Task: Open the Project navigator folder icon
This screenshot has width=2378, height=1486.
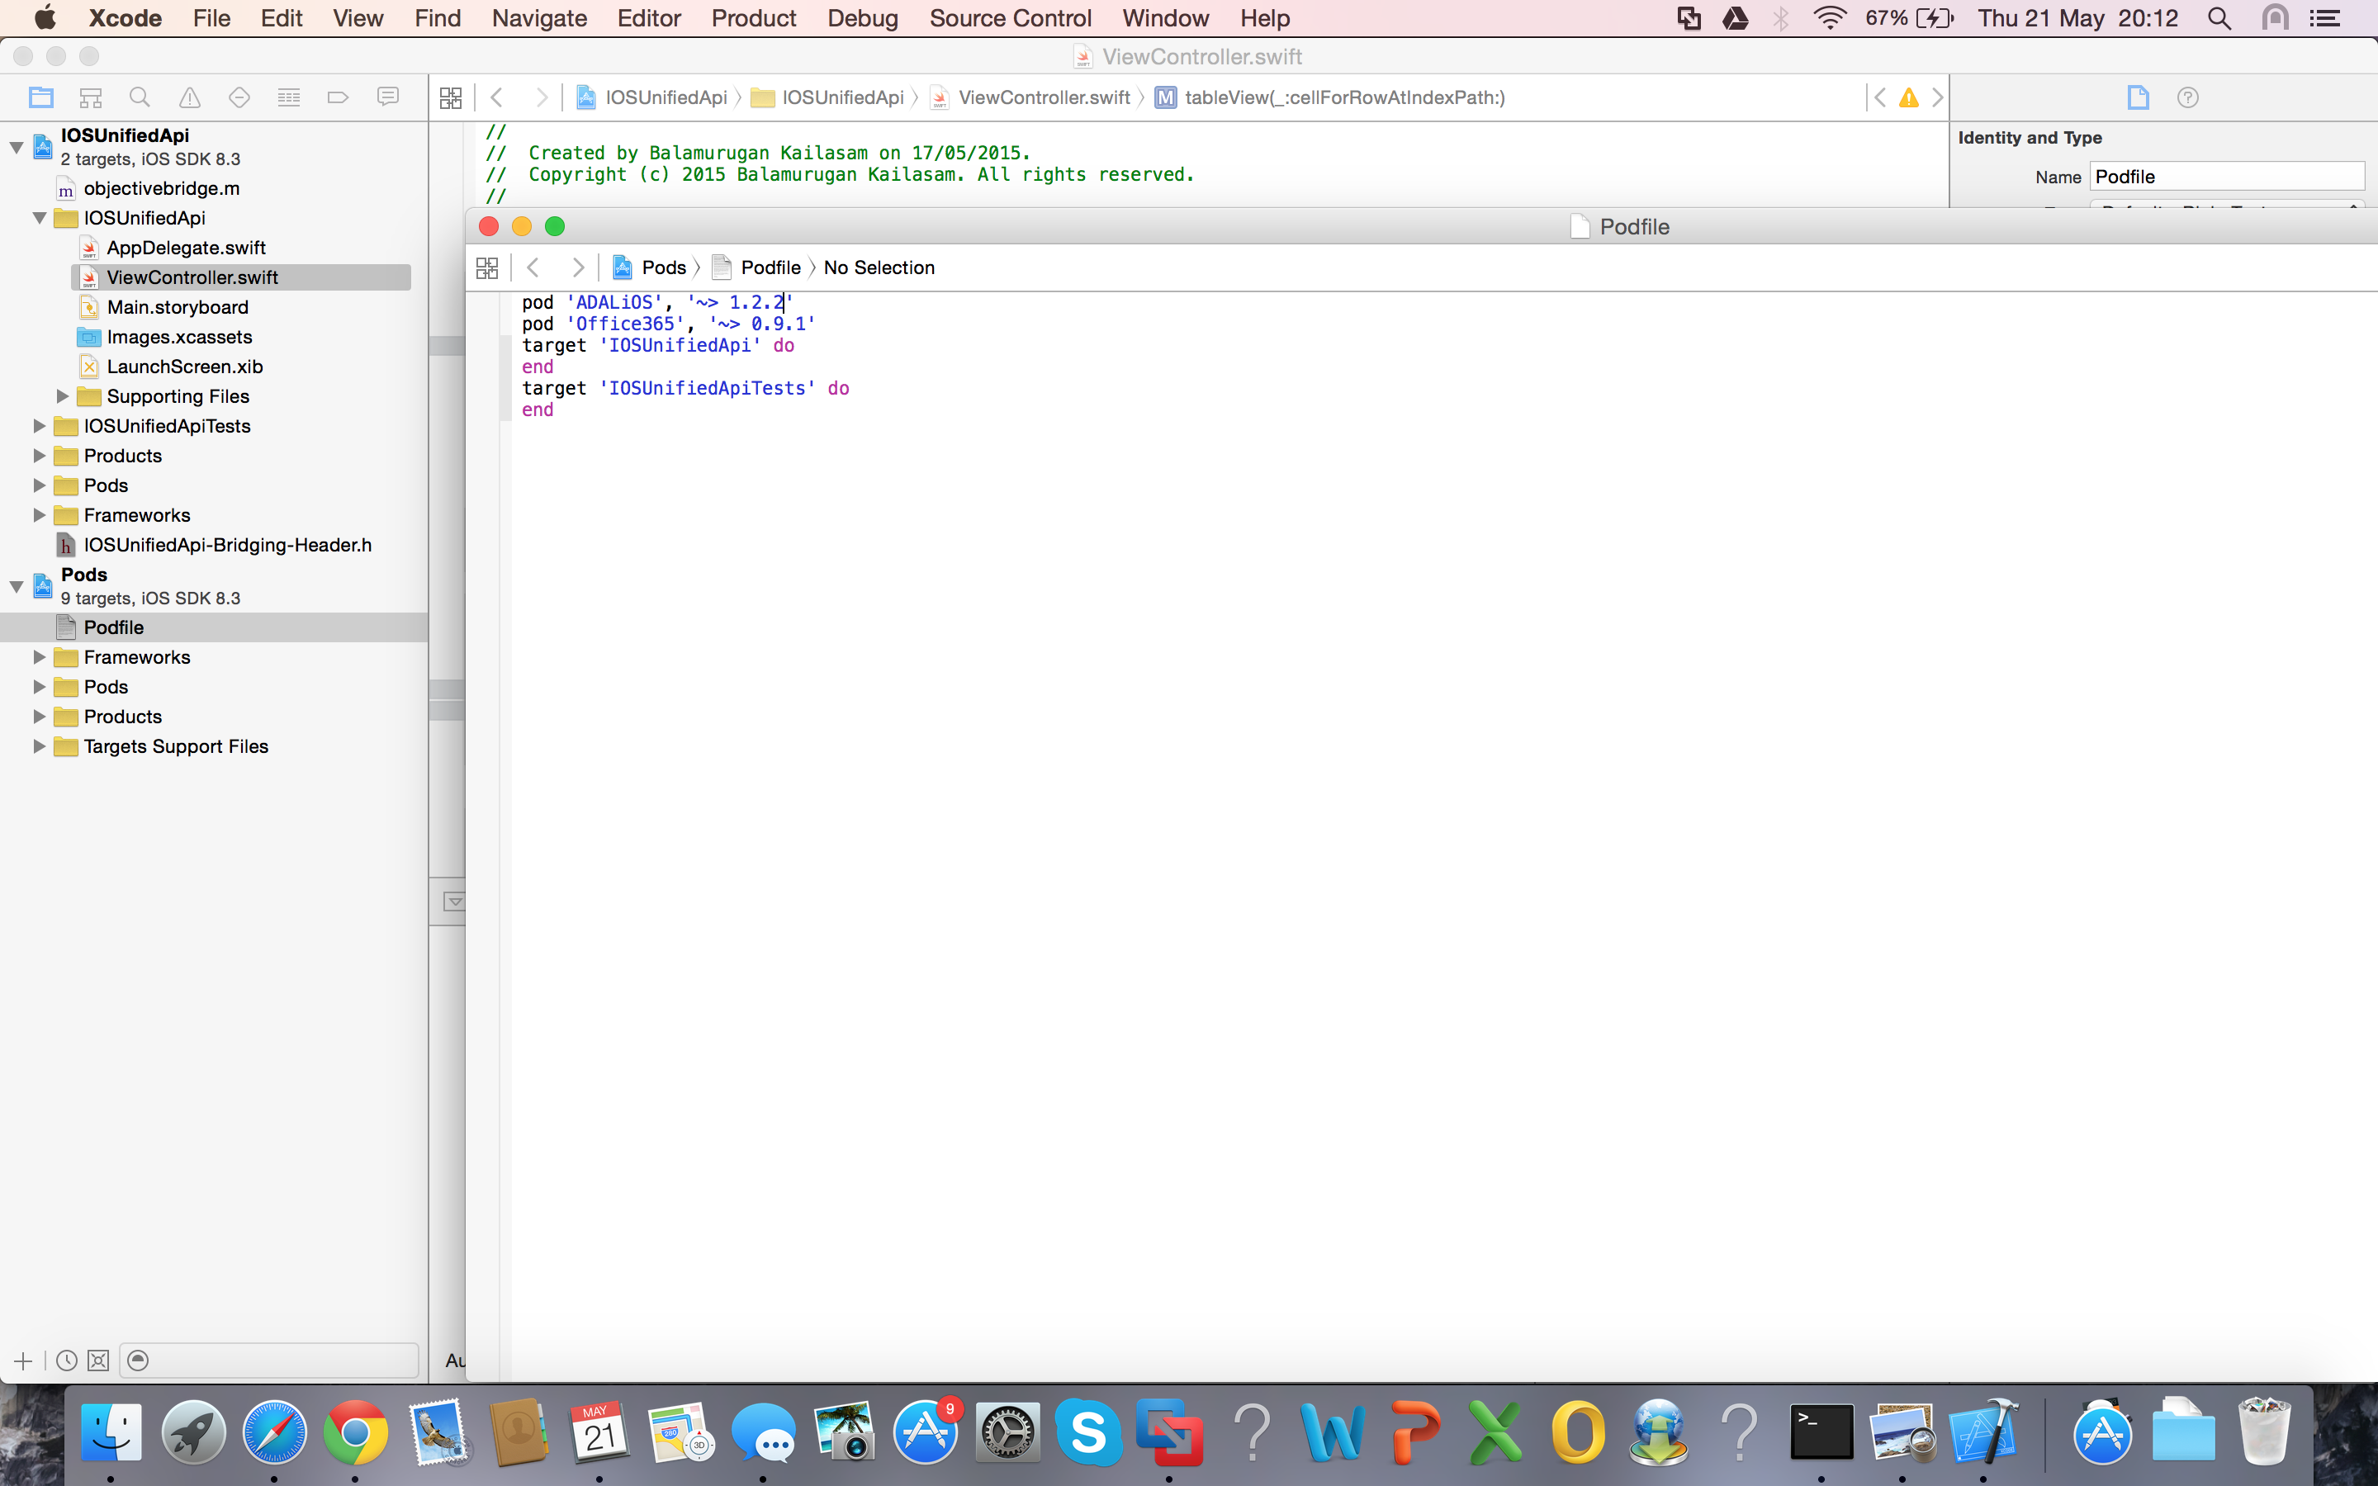Action: (x=41, y=97)
